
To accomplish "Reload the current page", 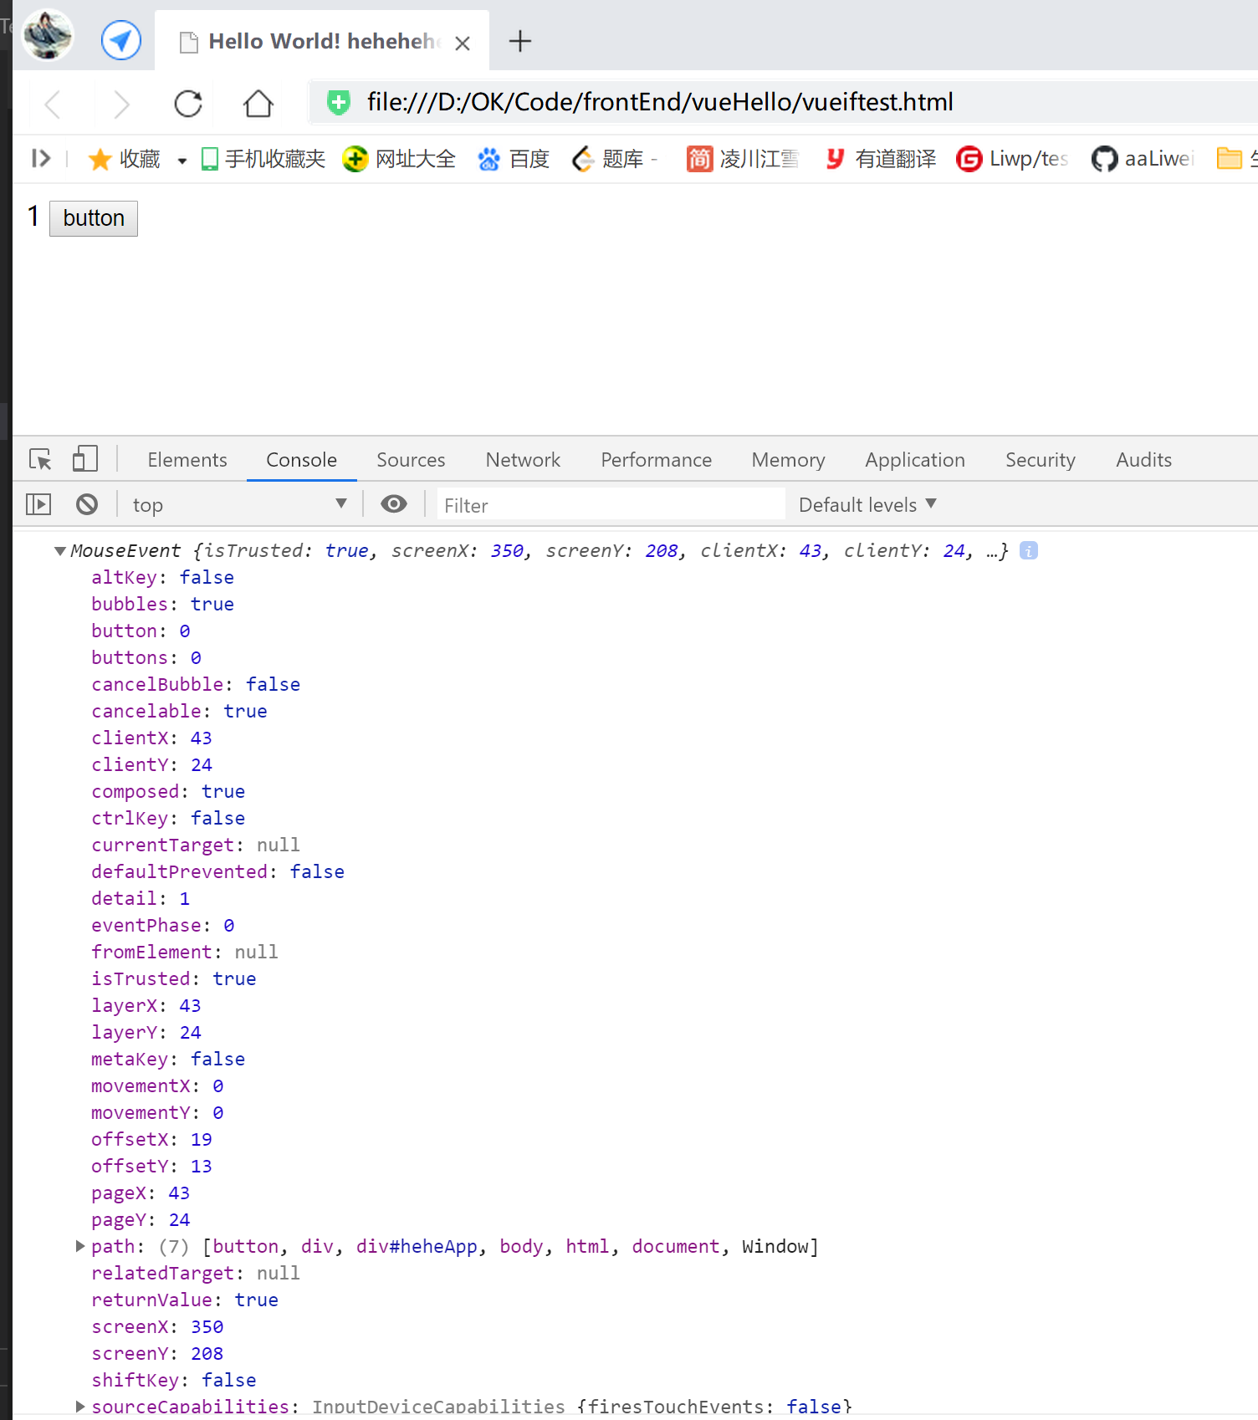I will click(188, 104).
